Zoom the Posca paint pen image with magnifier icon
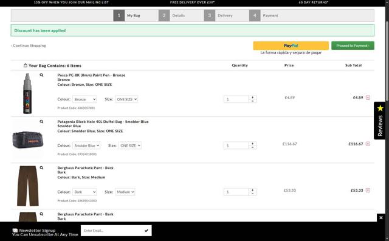 [x=41, y=75]
